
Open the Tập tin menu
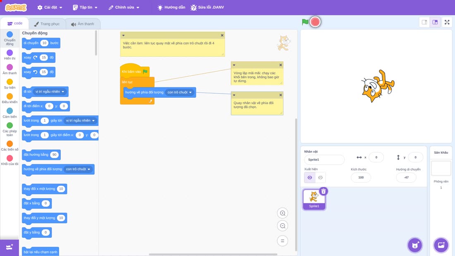(x=85, y=7)
